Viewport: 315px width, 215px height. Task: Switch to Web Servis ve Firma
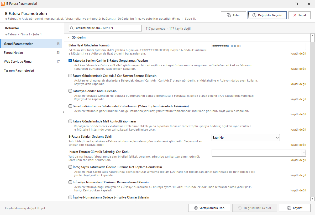[x=31, y=62]
